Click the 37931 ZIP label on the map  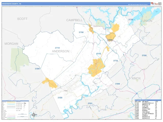coord(90,103)
